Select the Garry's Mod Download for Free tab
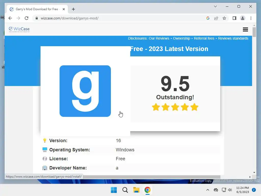 point(37,9)
